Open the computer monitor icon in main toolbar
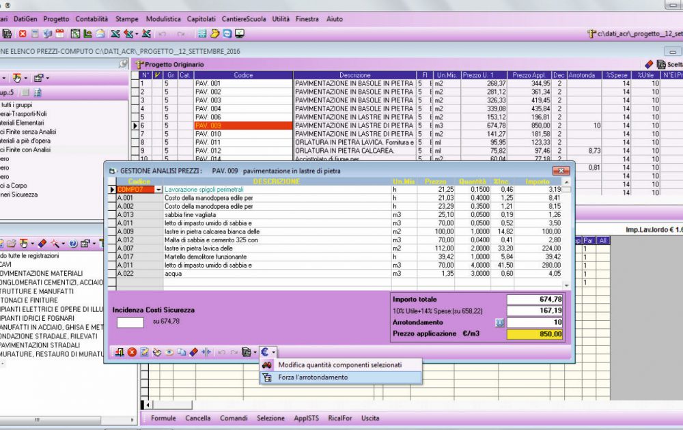 (240, 33)
